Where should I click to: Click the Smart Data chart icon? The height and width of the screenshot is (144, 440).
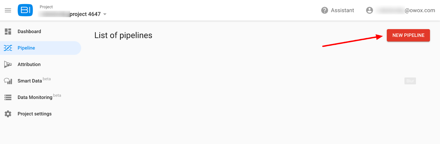tap(8, 81)
